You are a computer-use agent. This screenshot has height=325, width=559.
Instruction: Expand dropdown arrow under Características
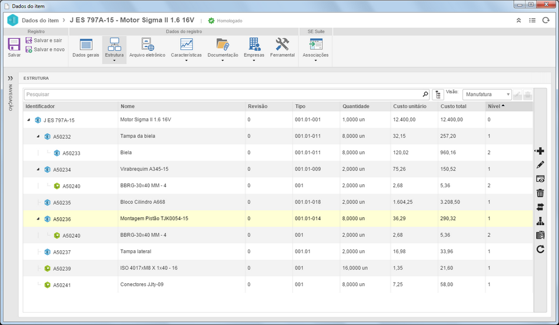click(x=186, y=61)
